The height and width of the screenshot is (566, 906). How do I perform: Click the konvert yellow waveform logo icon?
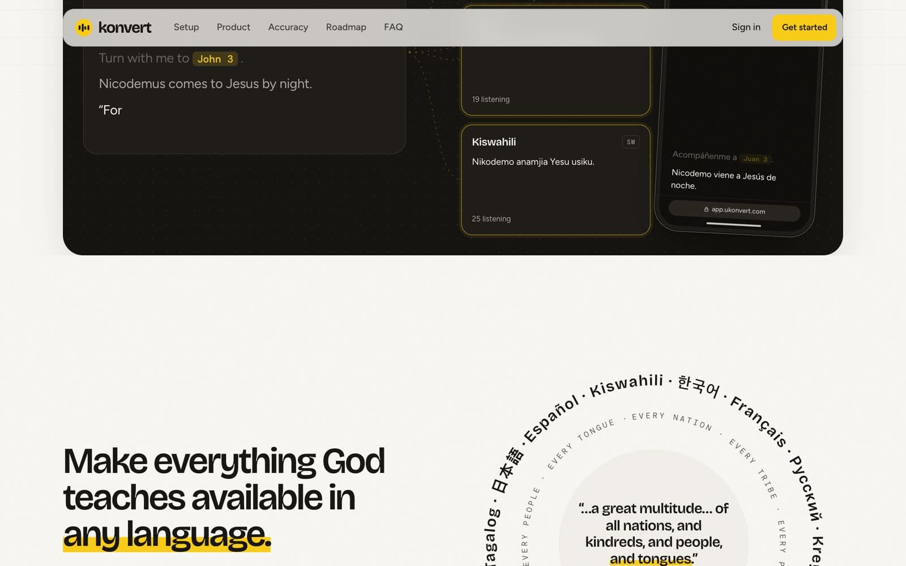click(x=84, y=27)
